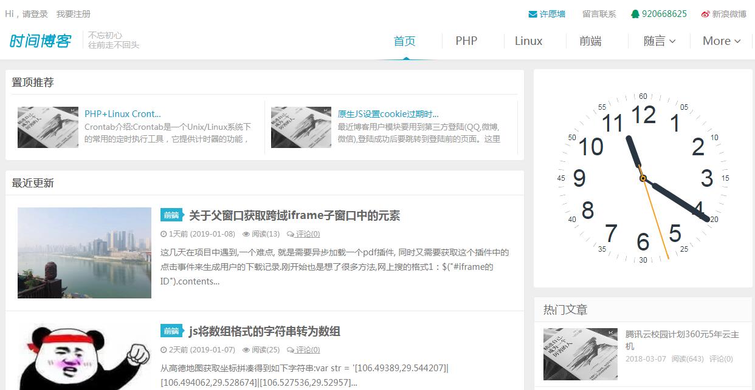This screenshot has height=390, width=755.
Task: Open the Linux navigation tab
Action: pos(528,41)
